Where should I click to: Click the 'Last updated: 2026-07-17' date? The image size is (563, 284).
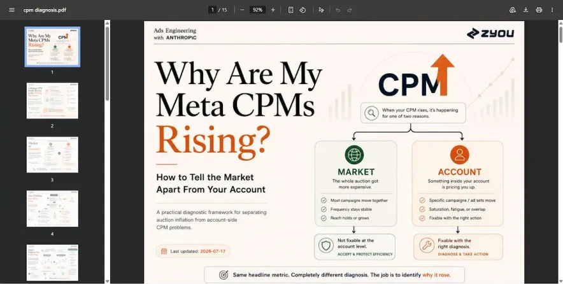(198, 252)
